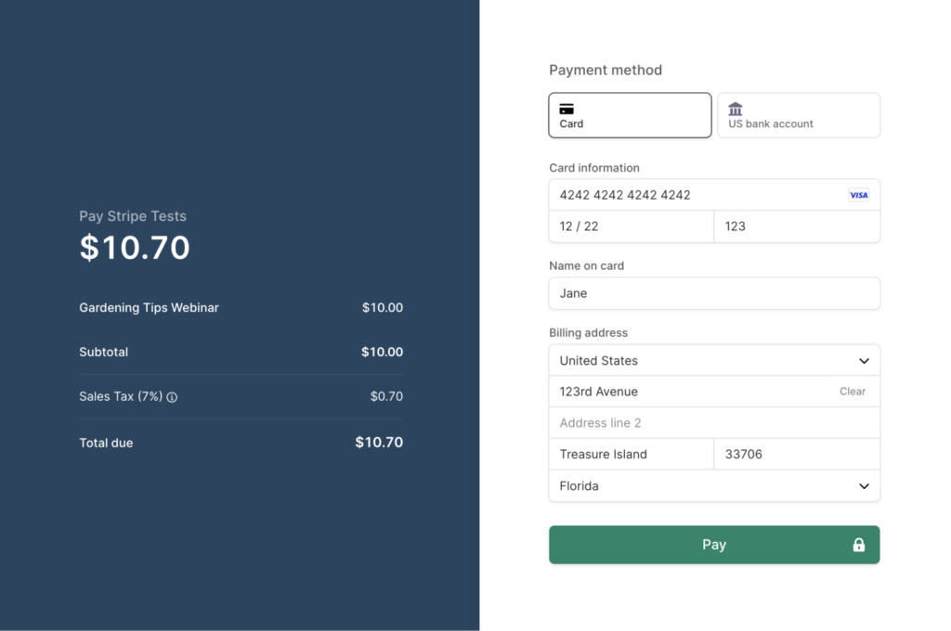This screenshot has width=951, height=631.
Task: Click the info icon next to Sales Tax
Action: click(173, 397)
